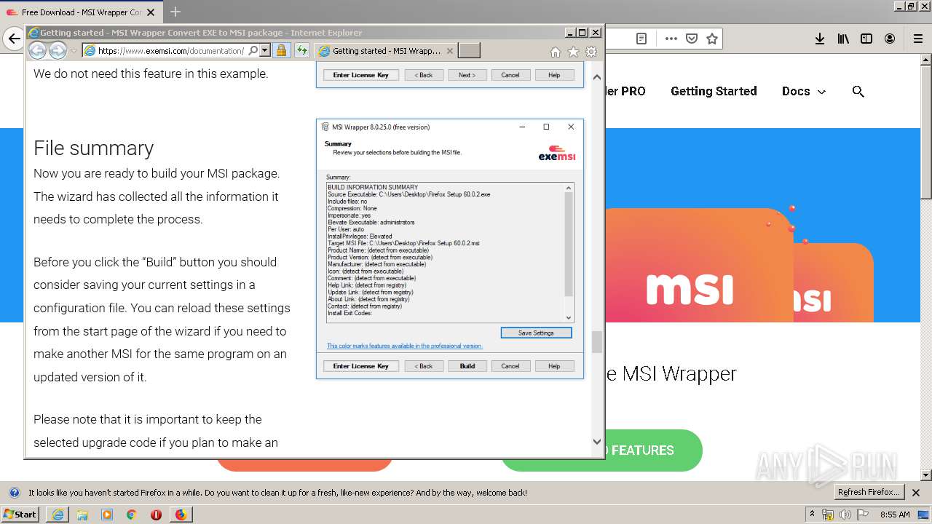This screenshot has height=524, width=932.
Task: Close the Getting started IE tab
Action: pyautogui.click(x=450, y=51)
